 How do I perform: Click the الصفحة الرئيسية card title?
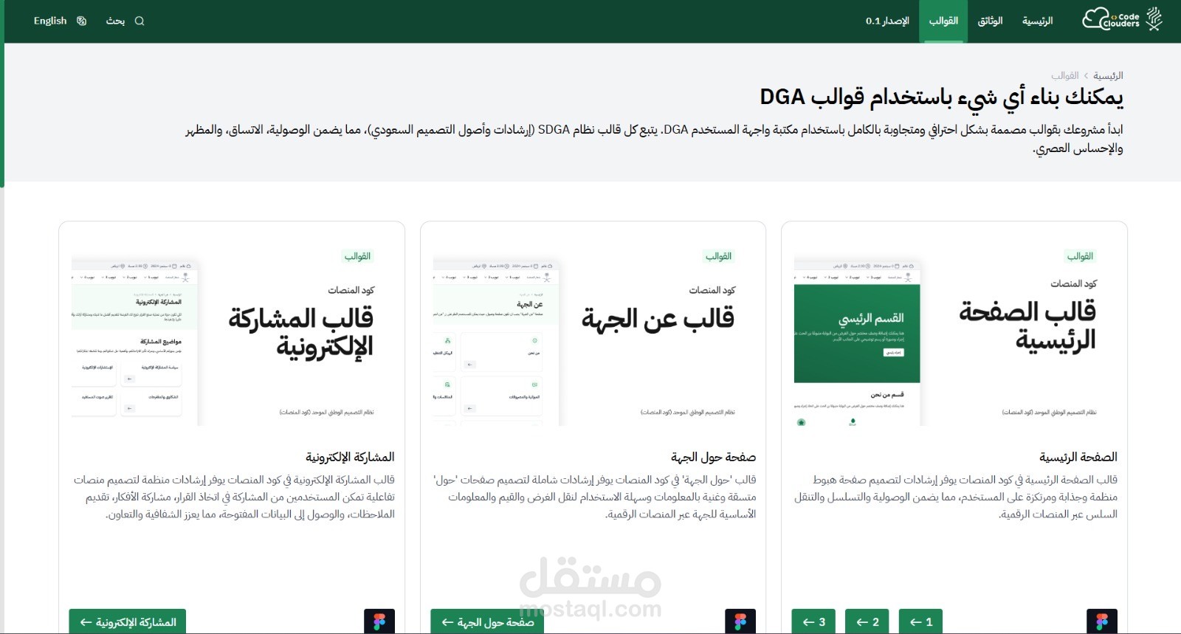(x=1078, y=457)
